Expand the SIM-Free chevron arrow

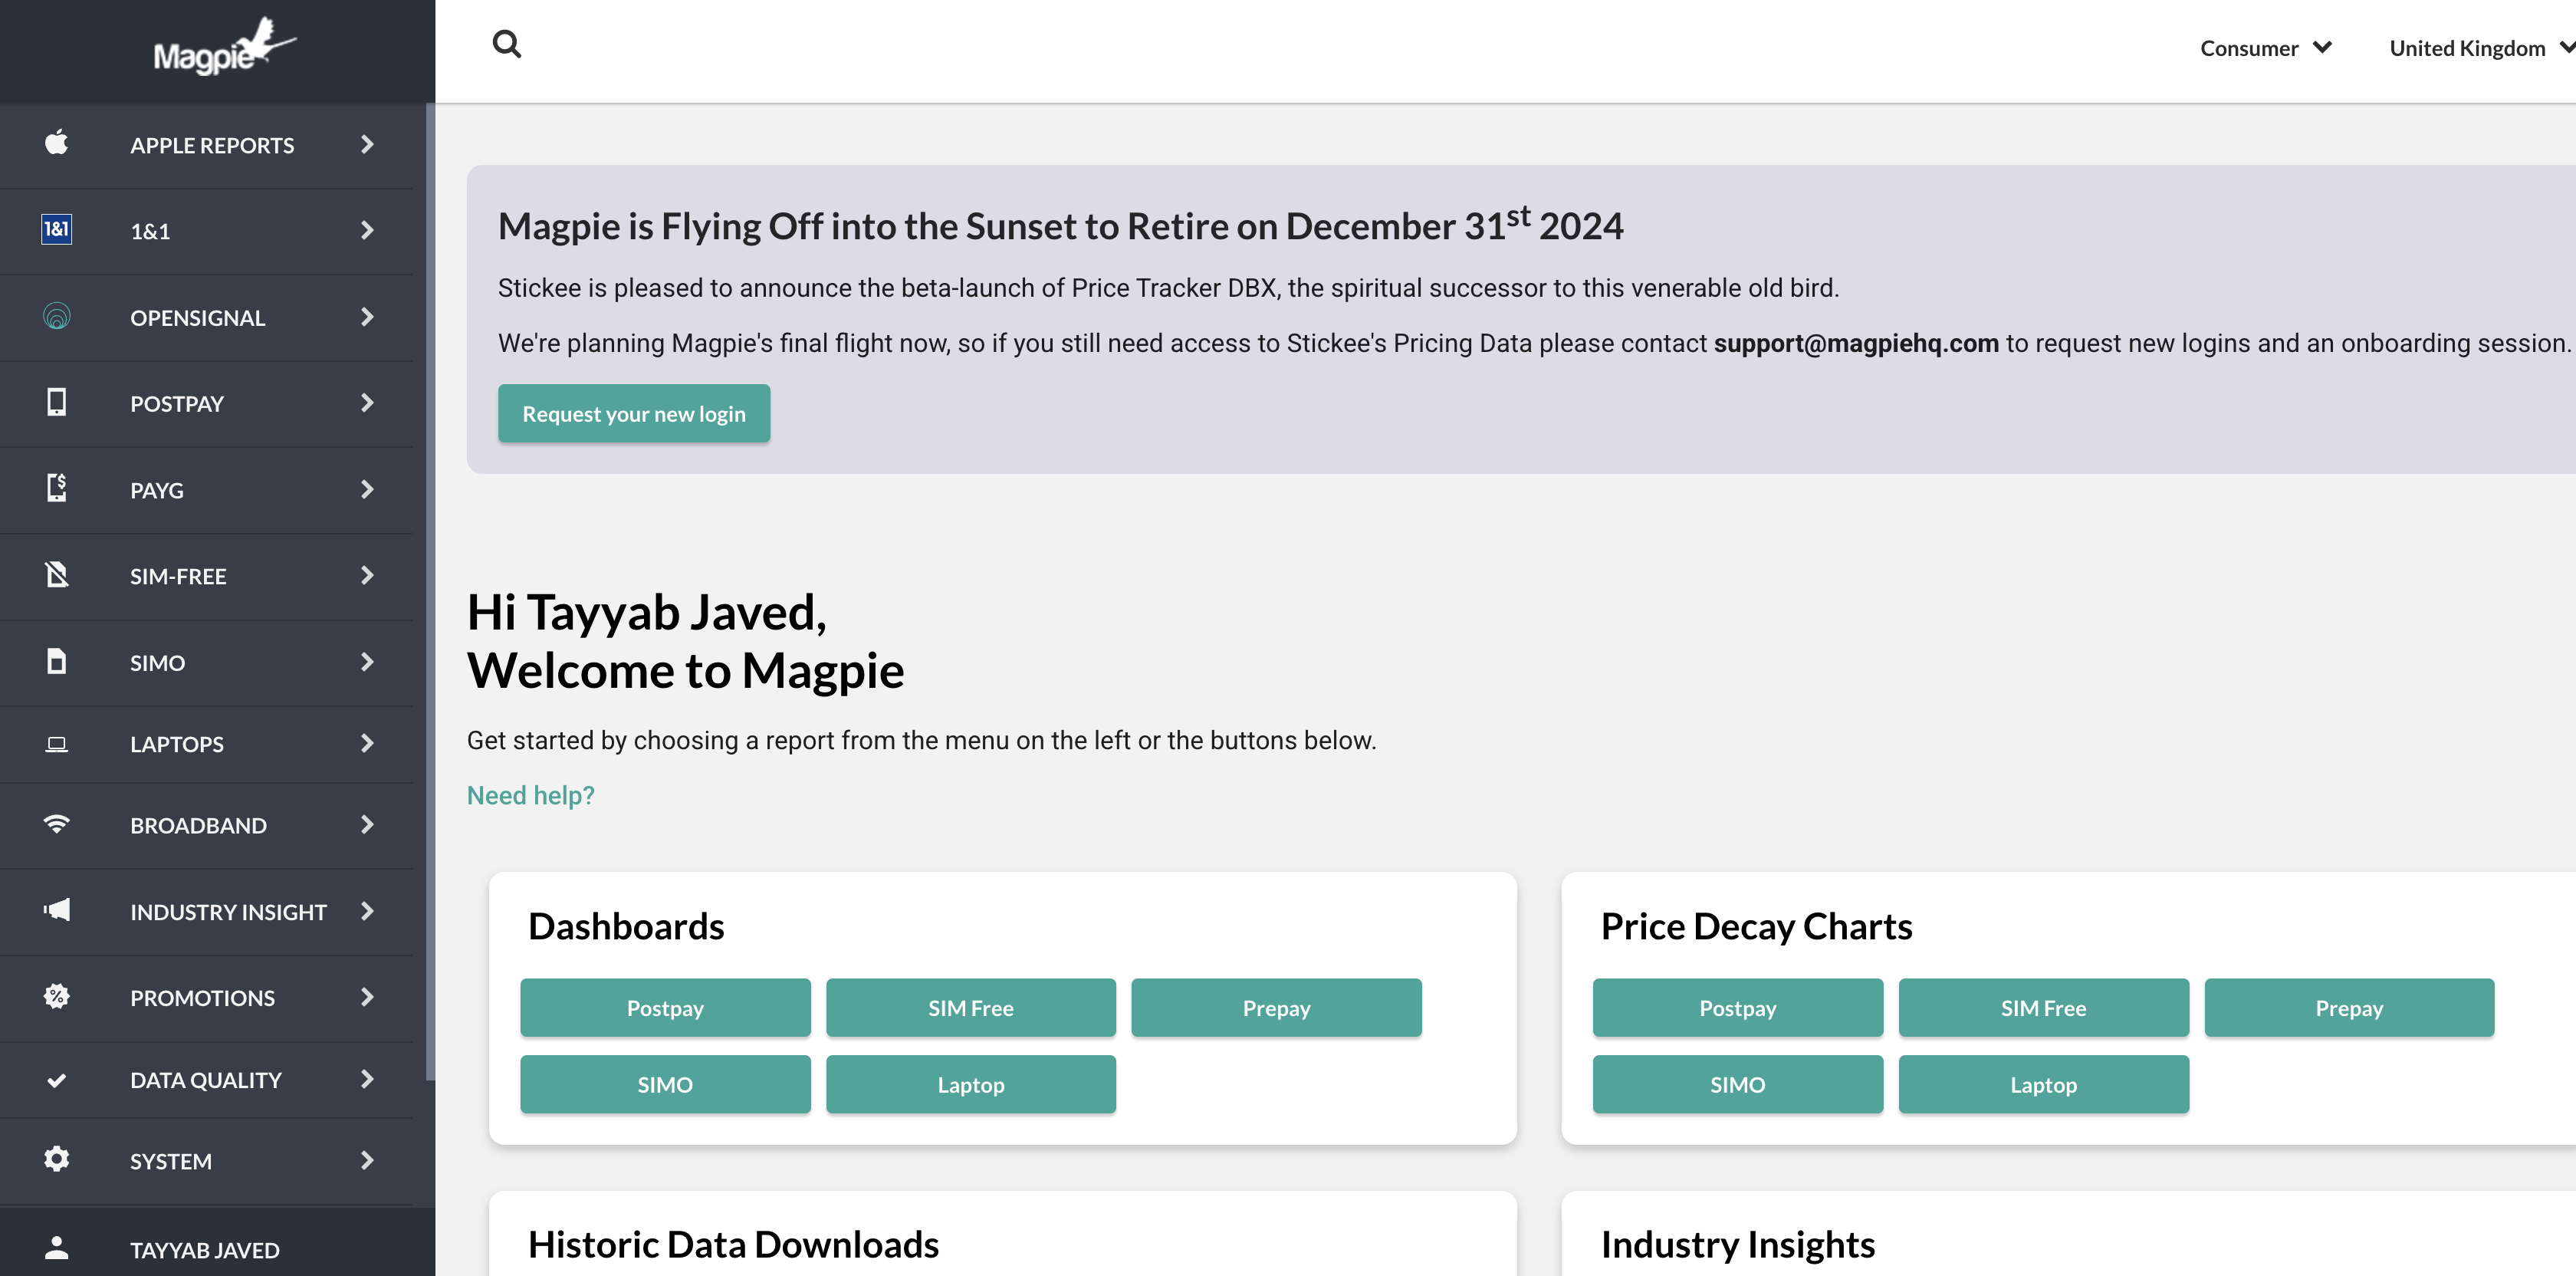(367, 575)
